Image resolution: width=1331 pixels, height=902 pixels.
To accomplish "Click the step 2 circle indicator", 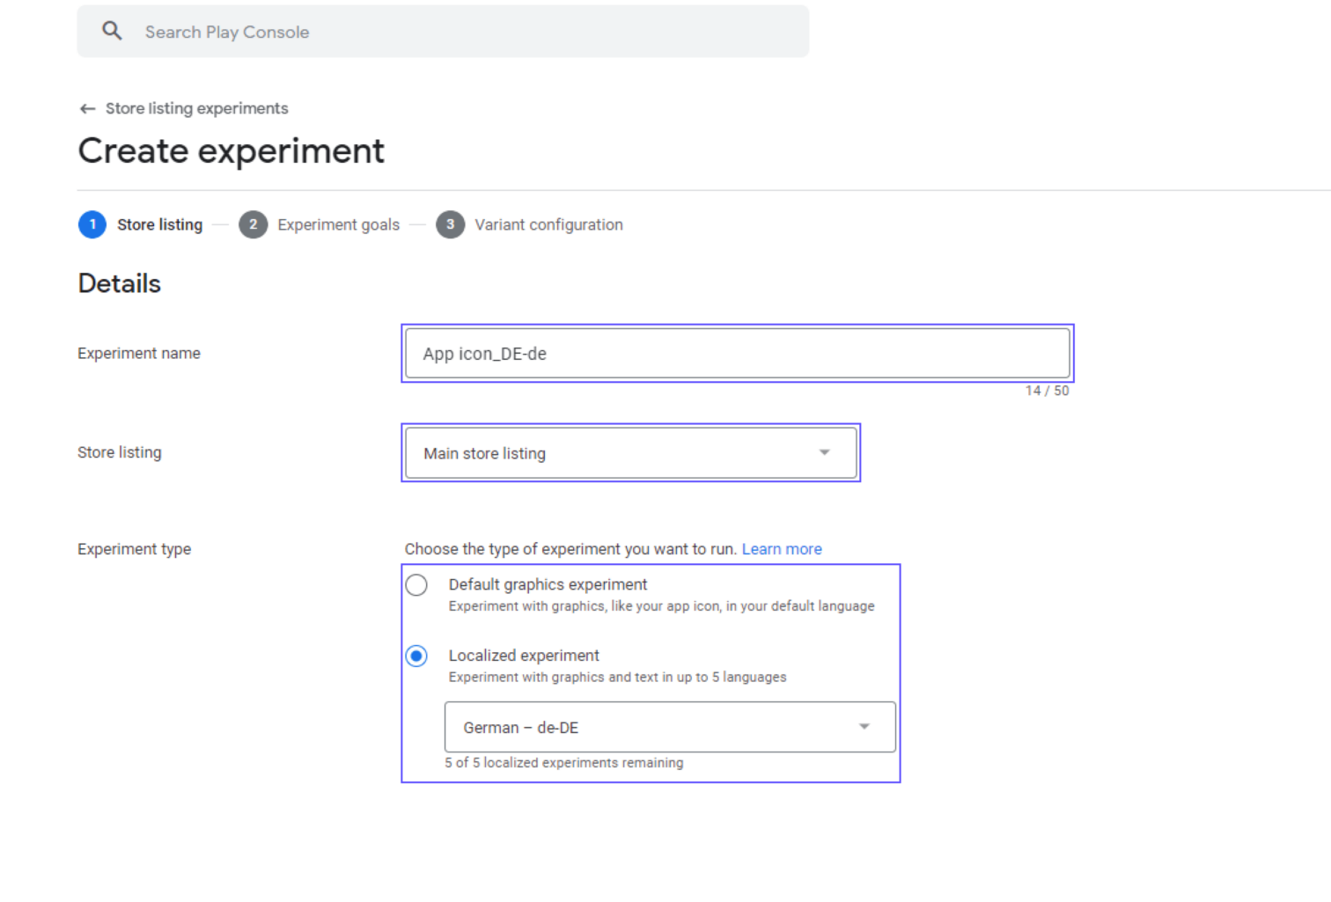I will (253, 224).
